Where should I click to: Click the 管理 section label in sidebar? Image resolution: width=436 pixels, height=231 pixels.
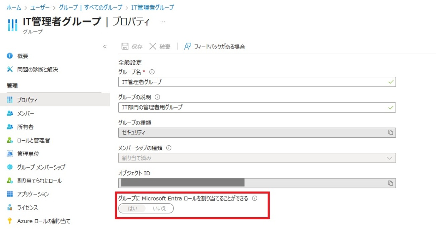(12, 86)
